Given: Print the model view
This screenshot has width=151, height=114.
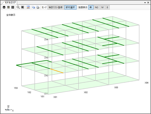Looking at the screenshot, I should [x=38, y=7].
